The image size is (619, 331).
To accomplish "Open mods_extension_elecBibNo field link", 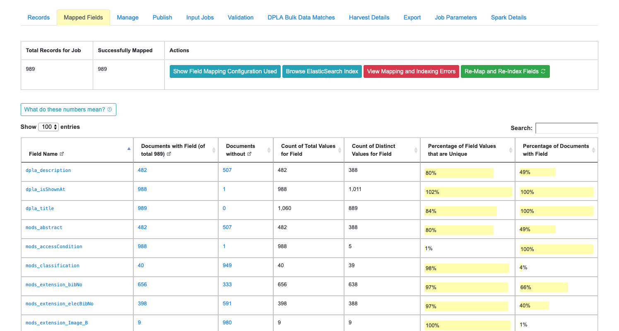I will (60, 304).
